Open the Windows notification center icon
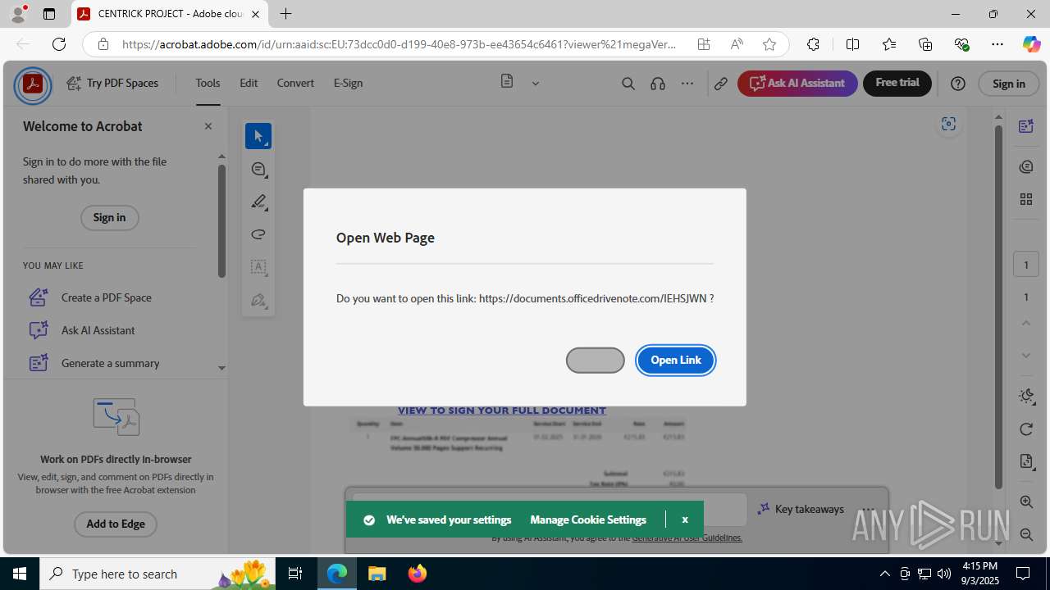Viewport: 1050px width, 590px height. point(1023,574)
